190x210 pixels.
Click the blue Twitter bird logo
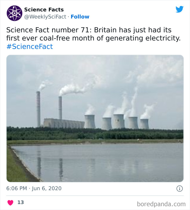coord(179,10)
